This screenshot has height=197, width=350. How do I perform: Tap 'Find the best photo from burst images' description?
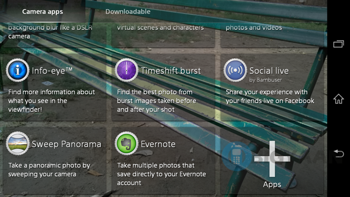point(156,101)
